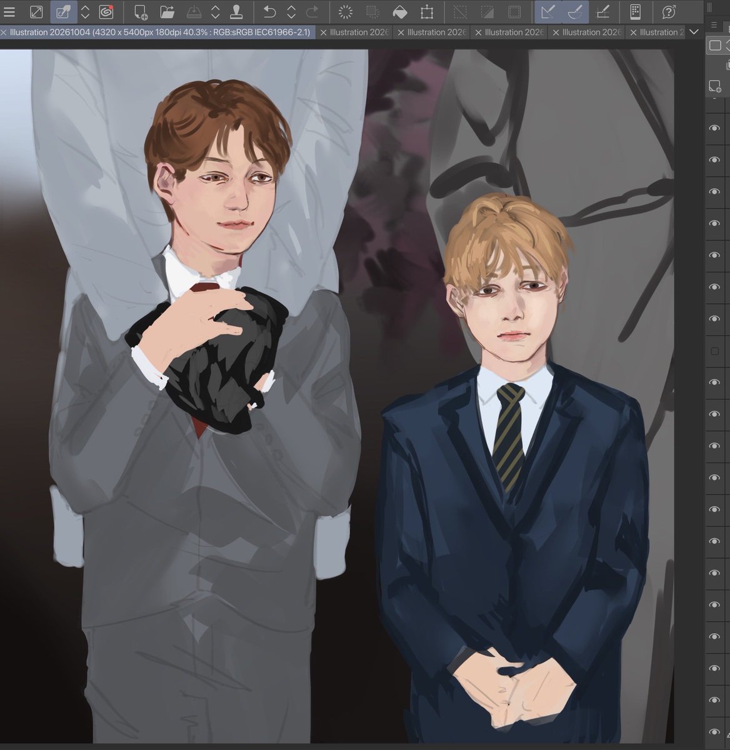The image size is (730, 750).
Task: Undo the last brush stroke
Action: click(x=269, y=12)
